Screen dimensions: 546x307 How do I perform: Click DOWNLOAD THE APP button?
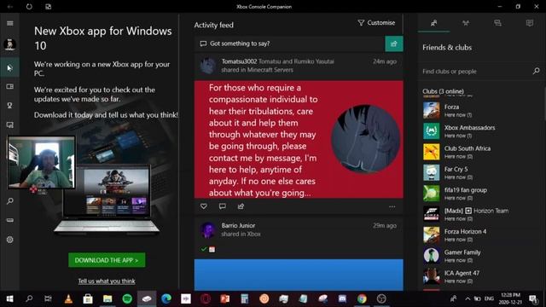[x=107, y=260]
